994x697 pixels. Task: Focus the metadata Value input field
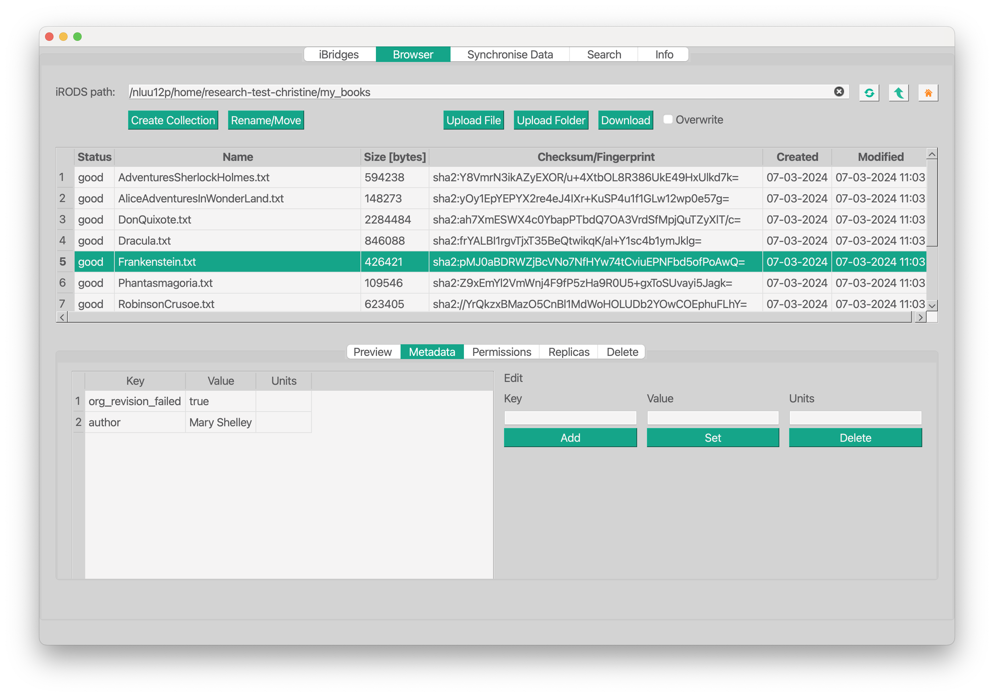(713, 418)
